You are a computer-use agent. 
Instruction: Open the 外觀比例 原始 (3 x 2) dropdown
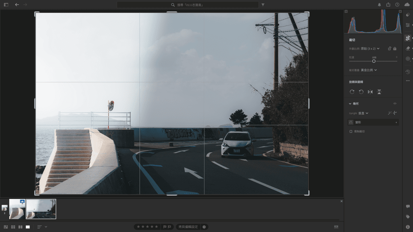[370, 48]
